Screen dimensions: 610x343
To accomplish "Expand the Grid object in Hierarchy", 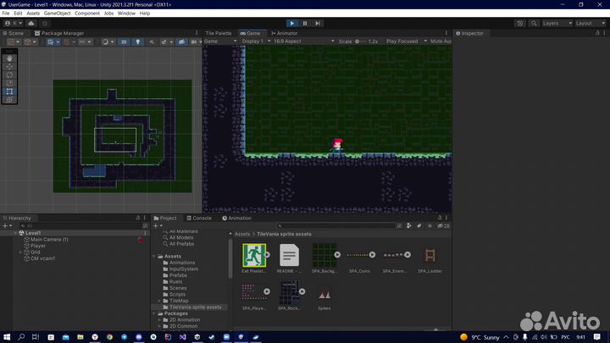I will 20,252.
